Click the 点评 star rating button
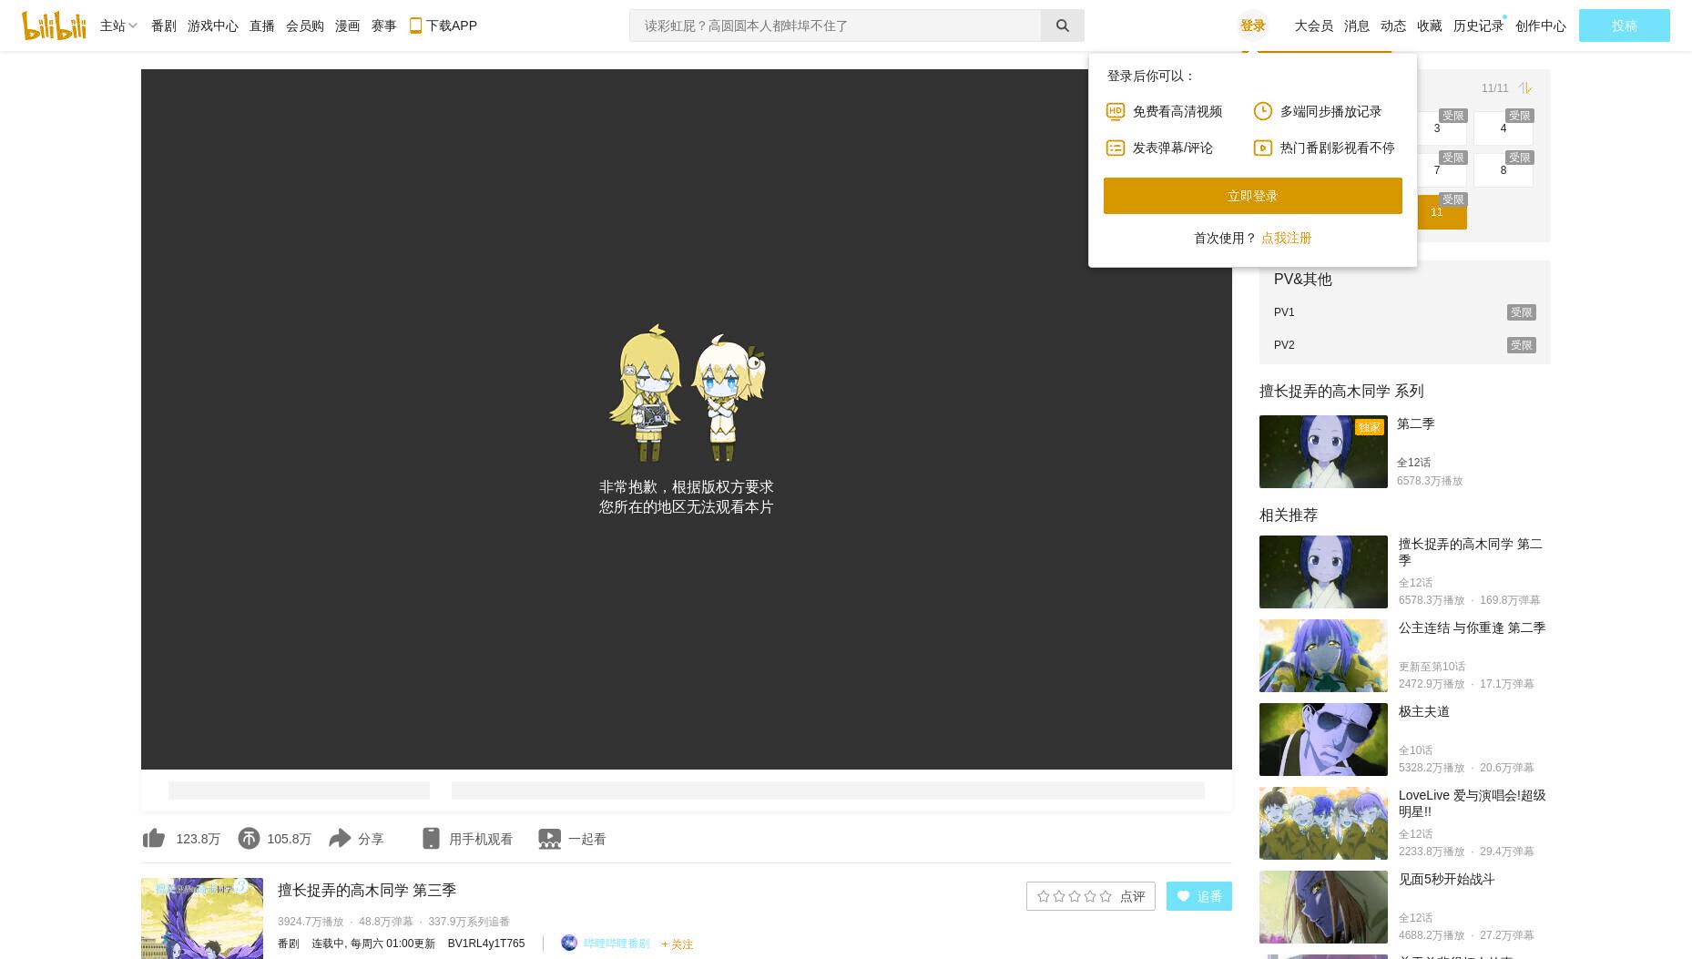 1091,896
